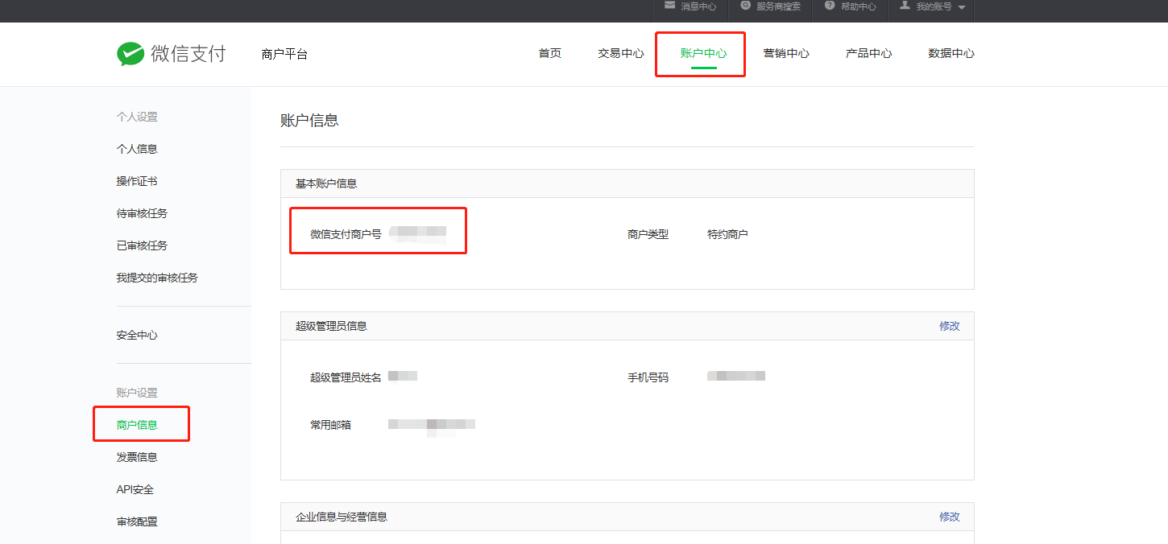Click the 账户信息 page heading
1168x544 pixels.
click(309, 121)
